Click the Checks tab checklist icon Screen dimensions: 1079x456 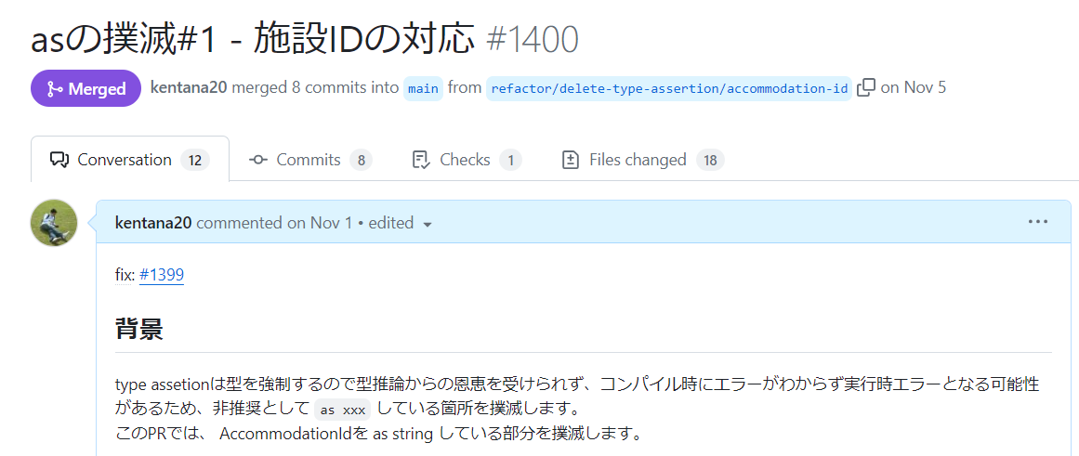(x=420, y=161)
